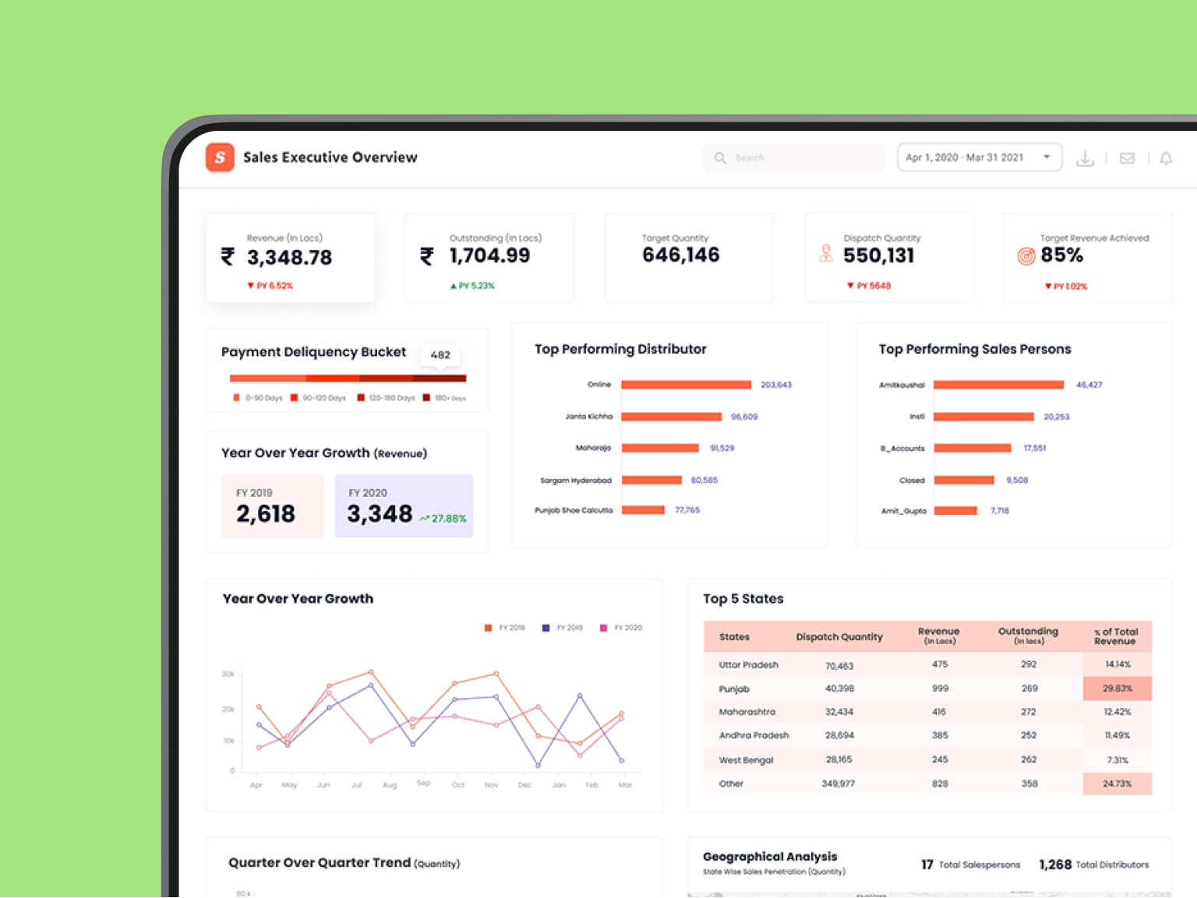Click the 46,427 sales person value
This screenshot has height=898, width=1197.
(x=1089, y=385)
